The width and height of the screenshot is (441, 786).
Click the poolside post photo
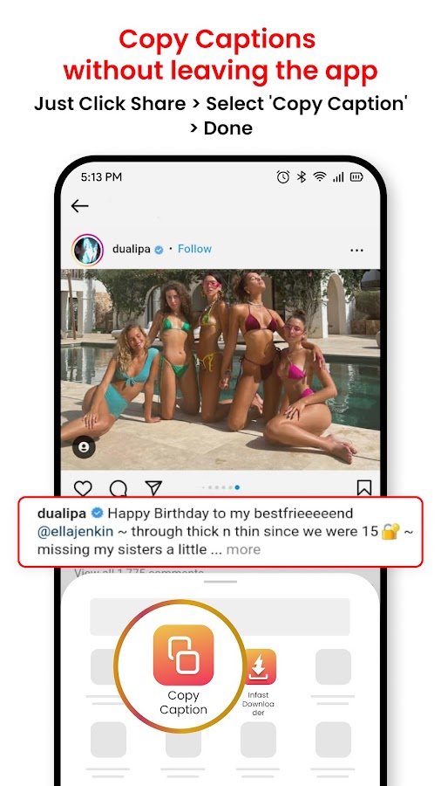point(220,369)
